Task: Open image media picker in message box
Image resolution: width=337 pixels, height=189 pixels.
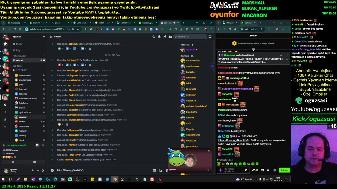Action: click(161, 170)
